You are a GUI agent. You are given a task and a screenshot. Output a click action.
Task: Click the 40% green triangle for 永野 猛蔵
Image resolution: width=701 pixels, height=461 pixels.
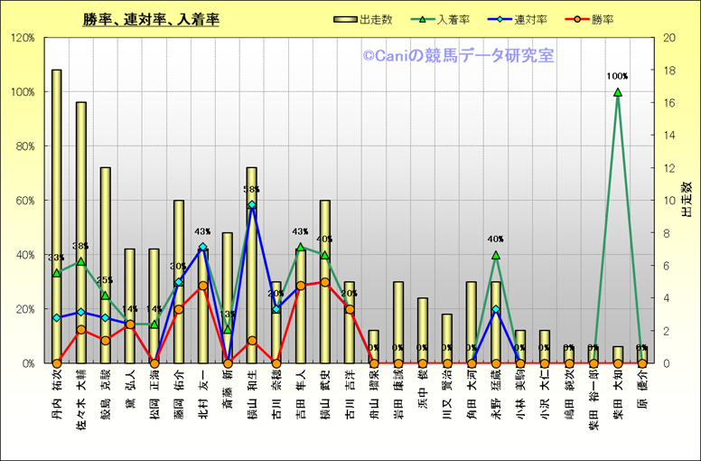pos(495,255)
